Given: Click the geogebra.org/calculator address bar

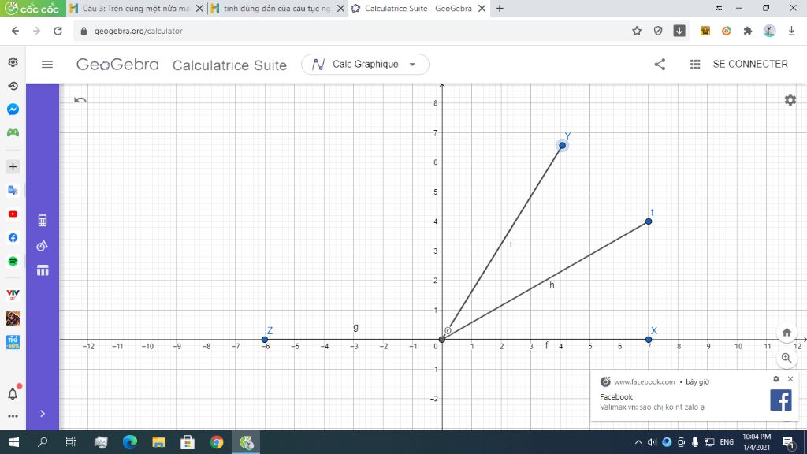Looking at the screenshot, I should click(x=139, y=31).
